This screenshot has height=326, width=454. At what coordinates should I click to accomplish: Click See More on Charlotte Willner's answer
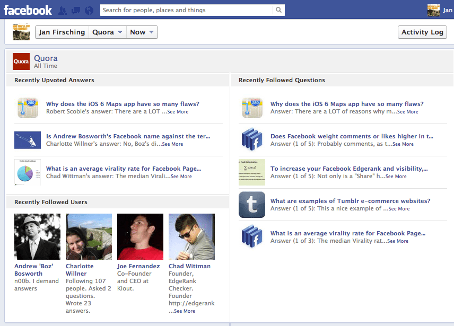(172, 144)
